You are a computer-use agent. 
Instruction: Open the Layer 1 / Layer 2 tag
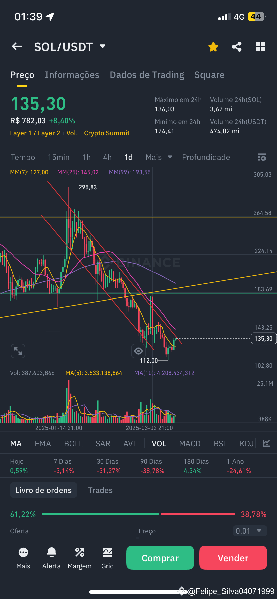tap(35, 133)
